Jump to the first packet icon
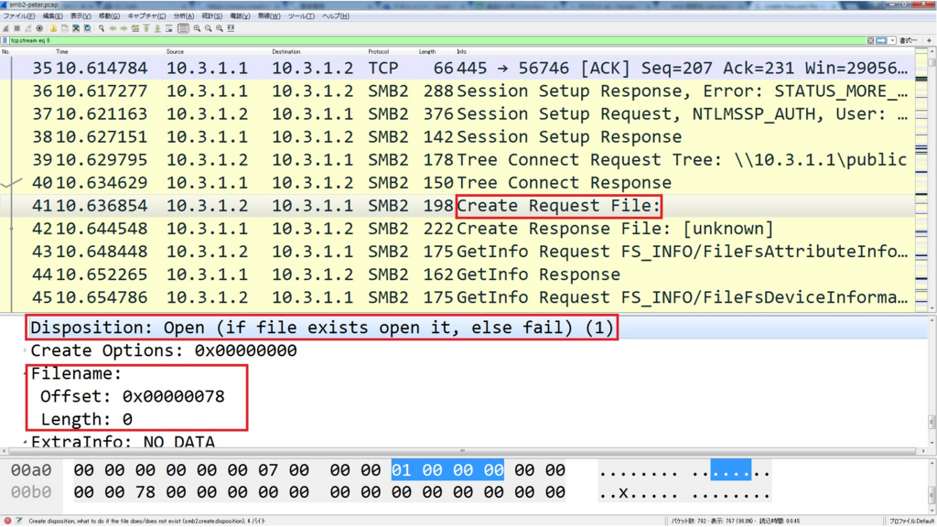 point(146,28)
